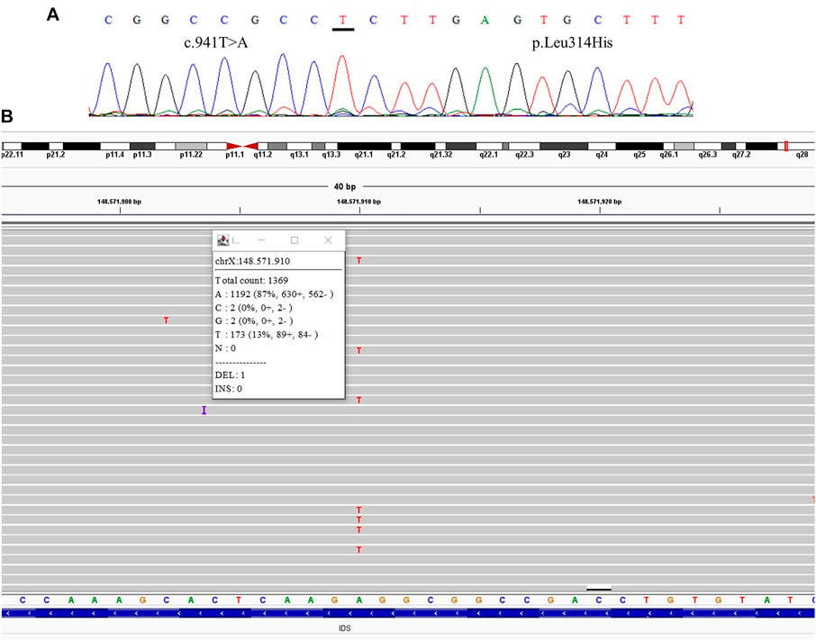The image size is (816, 641).
Task: Select cytoband q26.3 label
Action: [707, 155]
